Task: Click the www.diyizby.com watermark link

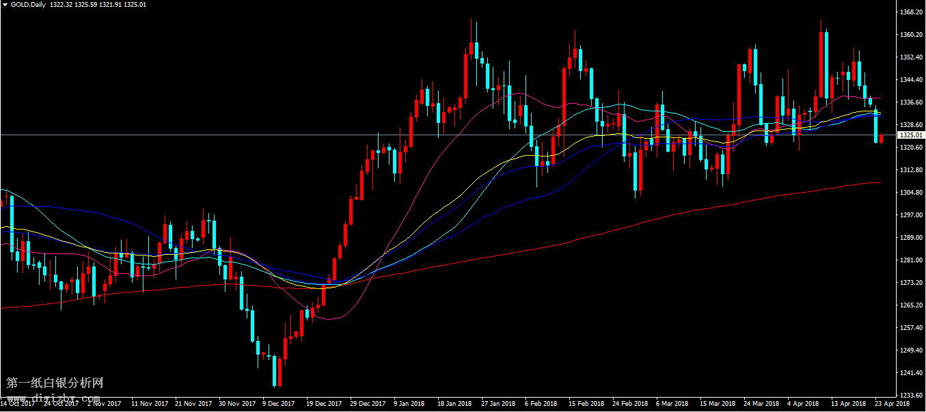Action: click(53, 398)
